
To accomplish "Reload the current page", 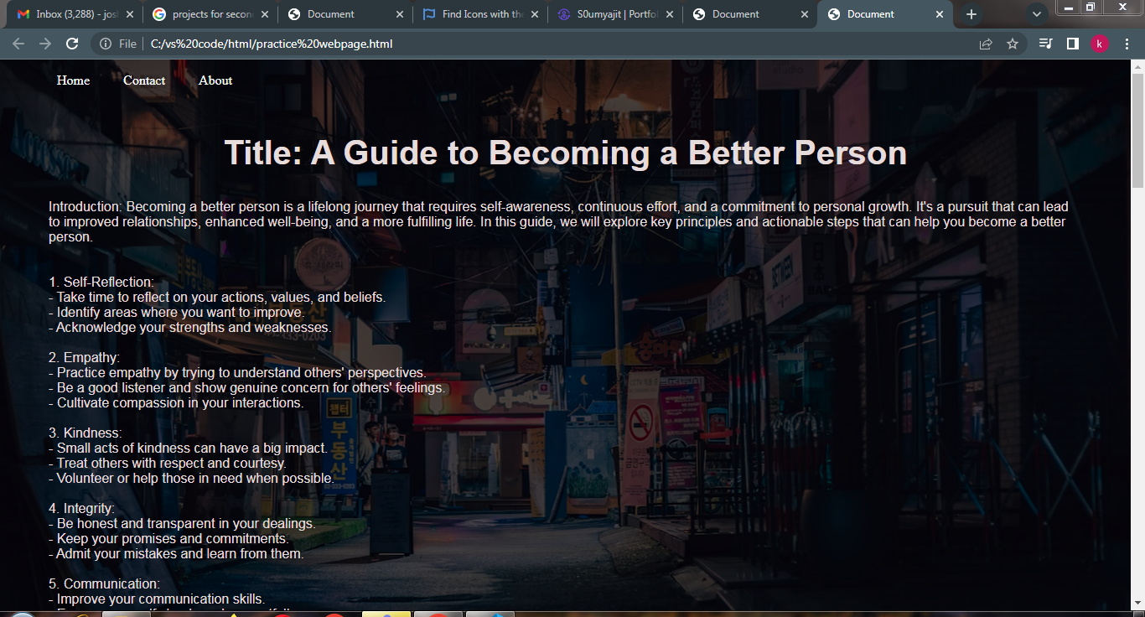I will (x=72, y=44).
